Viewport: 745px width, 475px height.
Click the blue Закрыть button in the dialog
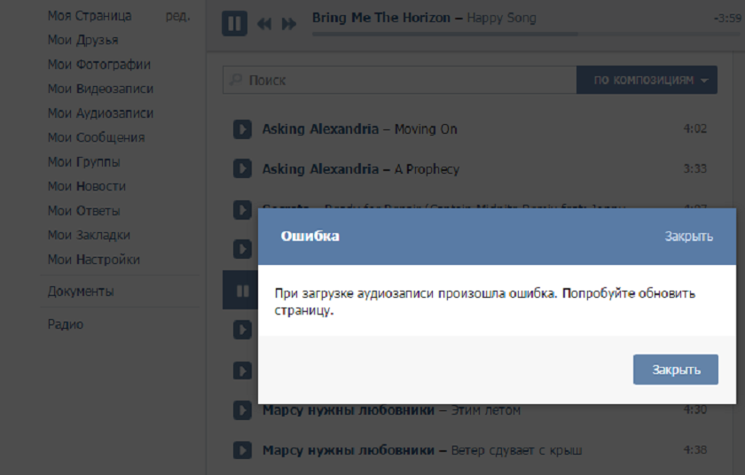tap(676, 370)
